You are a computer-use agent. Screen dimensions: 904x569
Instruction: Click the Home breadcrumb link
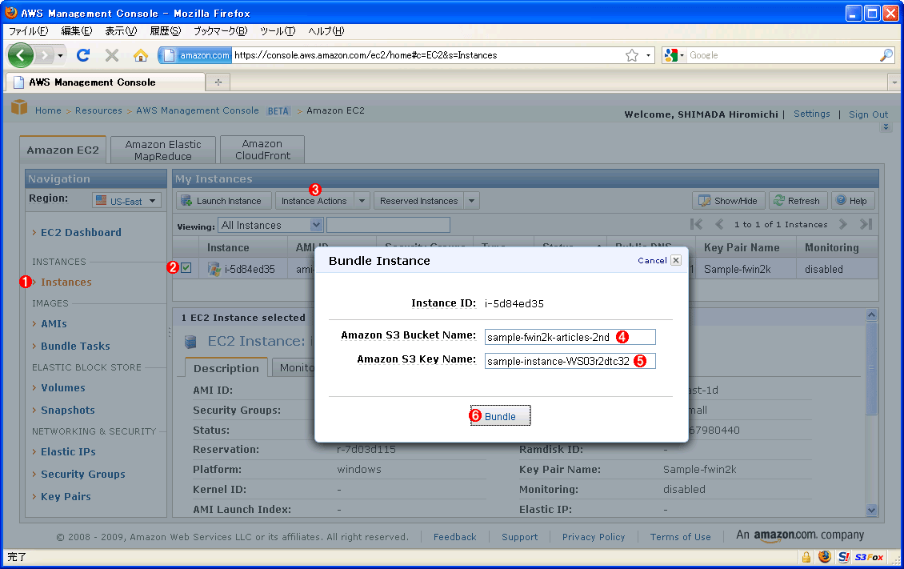[x=48, y=110]
